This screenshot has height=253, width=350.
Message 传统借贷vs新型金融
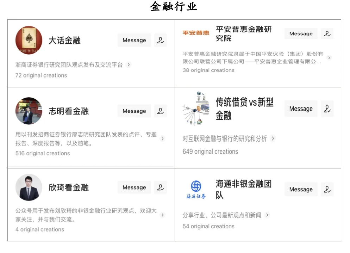[x=301, y=109]
